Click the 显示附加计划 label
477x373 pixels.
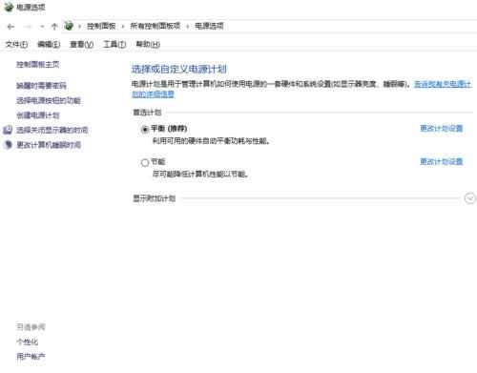click(154, 198)
